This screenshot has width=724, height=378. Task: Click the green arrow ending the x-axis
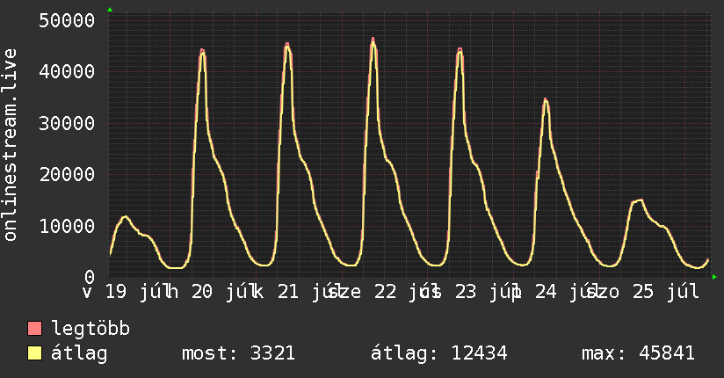click(x=714, y=277)
